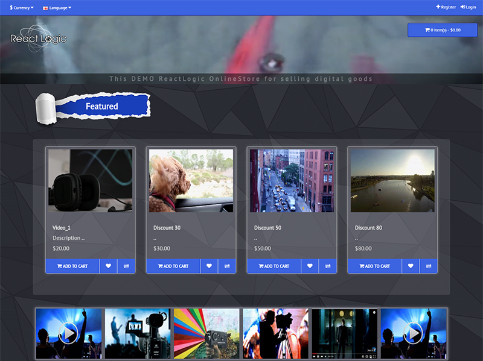Viewport: 483px width, 361px height.
Task: Click the dollar sign icon beside Currency
Action: coord(11,7)
